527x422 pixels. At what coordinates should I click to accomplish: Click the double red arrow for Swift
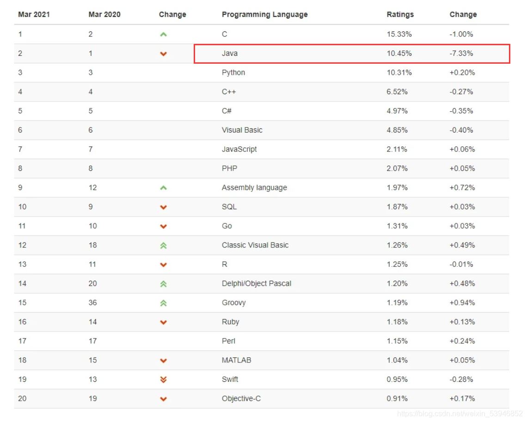(x=163, y=380)
